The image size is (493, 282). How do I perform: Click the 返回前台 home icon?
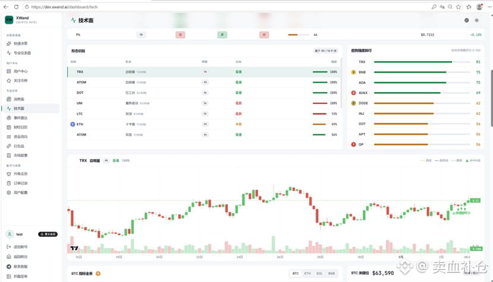pos(9,256)
